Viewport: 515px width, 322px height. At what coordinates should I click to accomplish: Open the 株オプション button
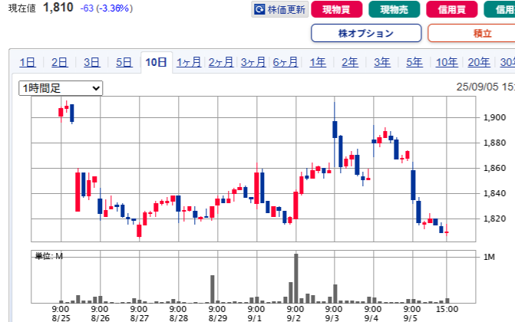click(x=366, y=33)
